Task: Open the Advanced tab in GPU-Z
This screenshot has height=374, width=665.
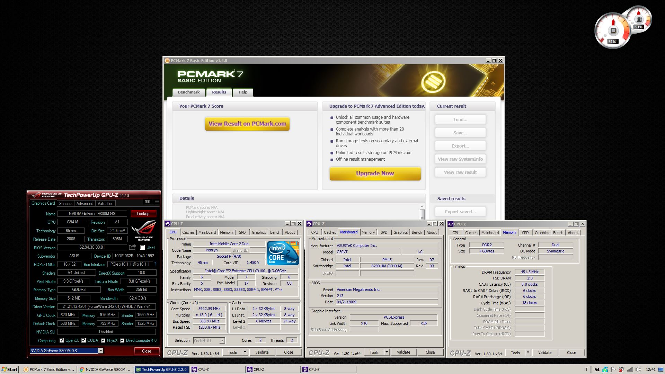Action: coord(85,204)
